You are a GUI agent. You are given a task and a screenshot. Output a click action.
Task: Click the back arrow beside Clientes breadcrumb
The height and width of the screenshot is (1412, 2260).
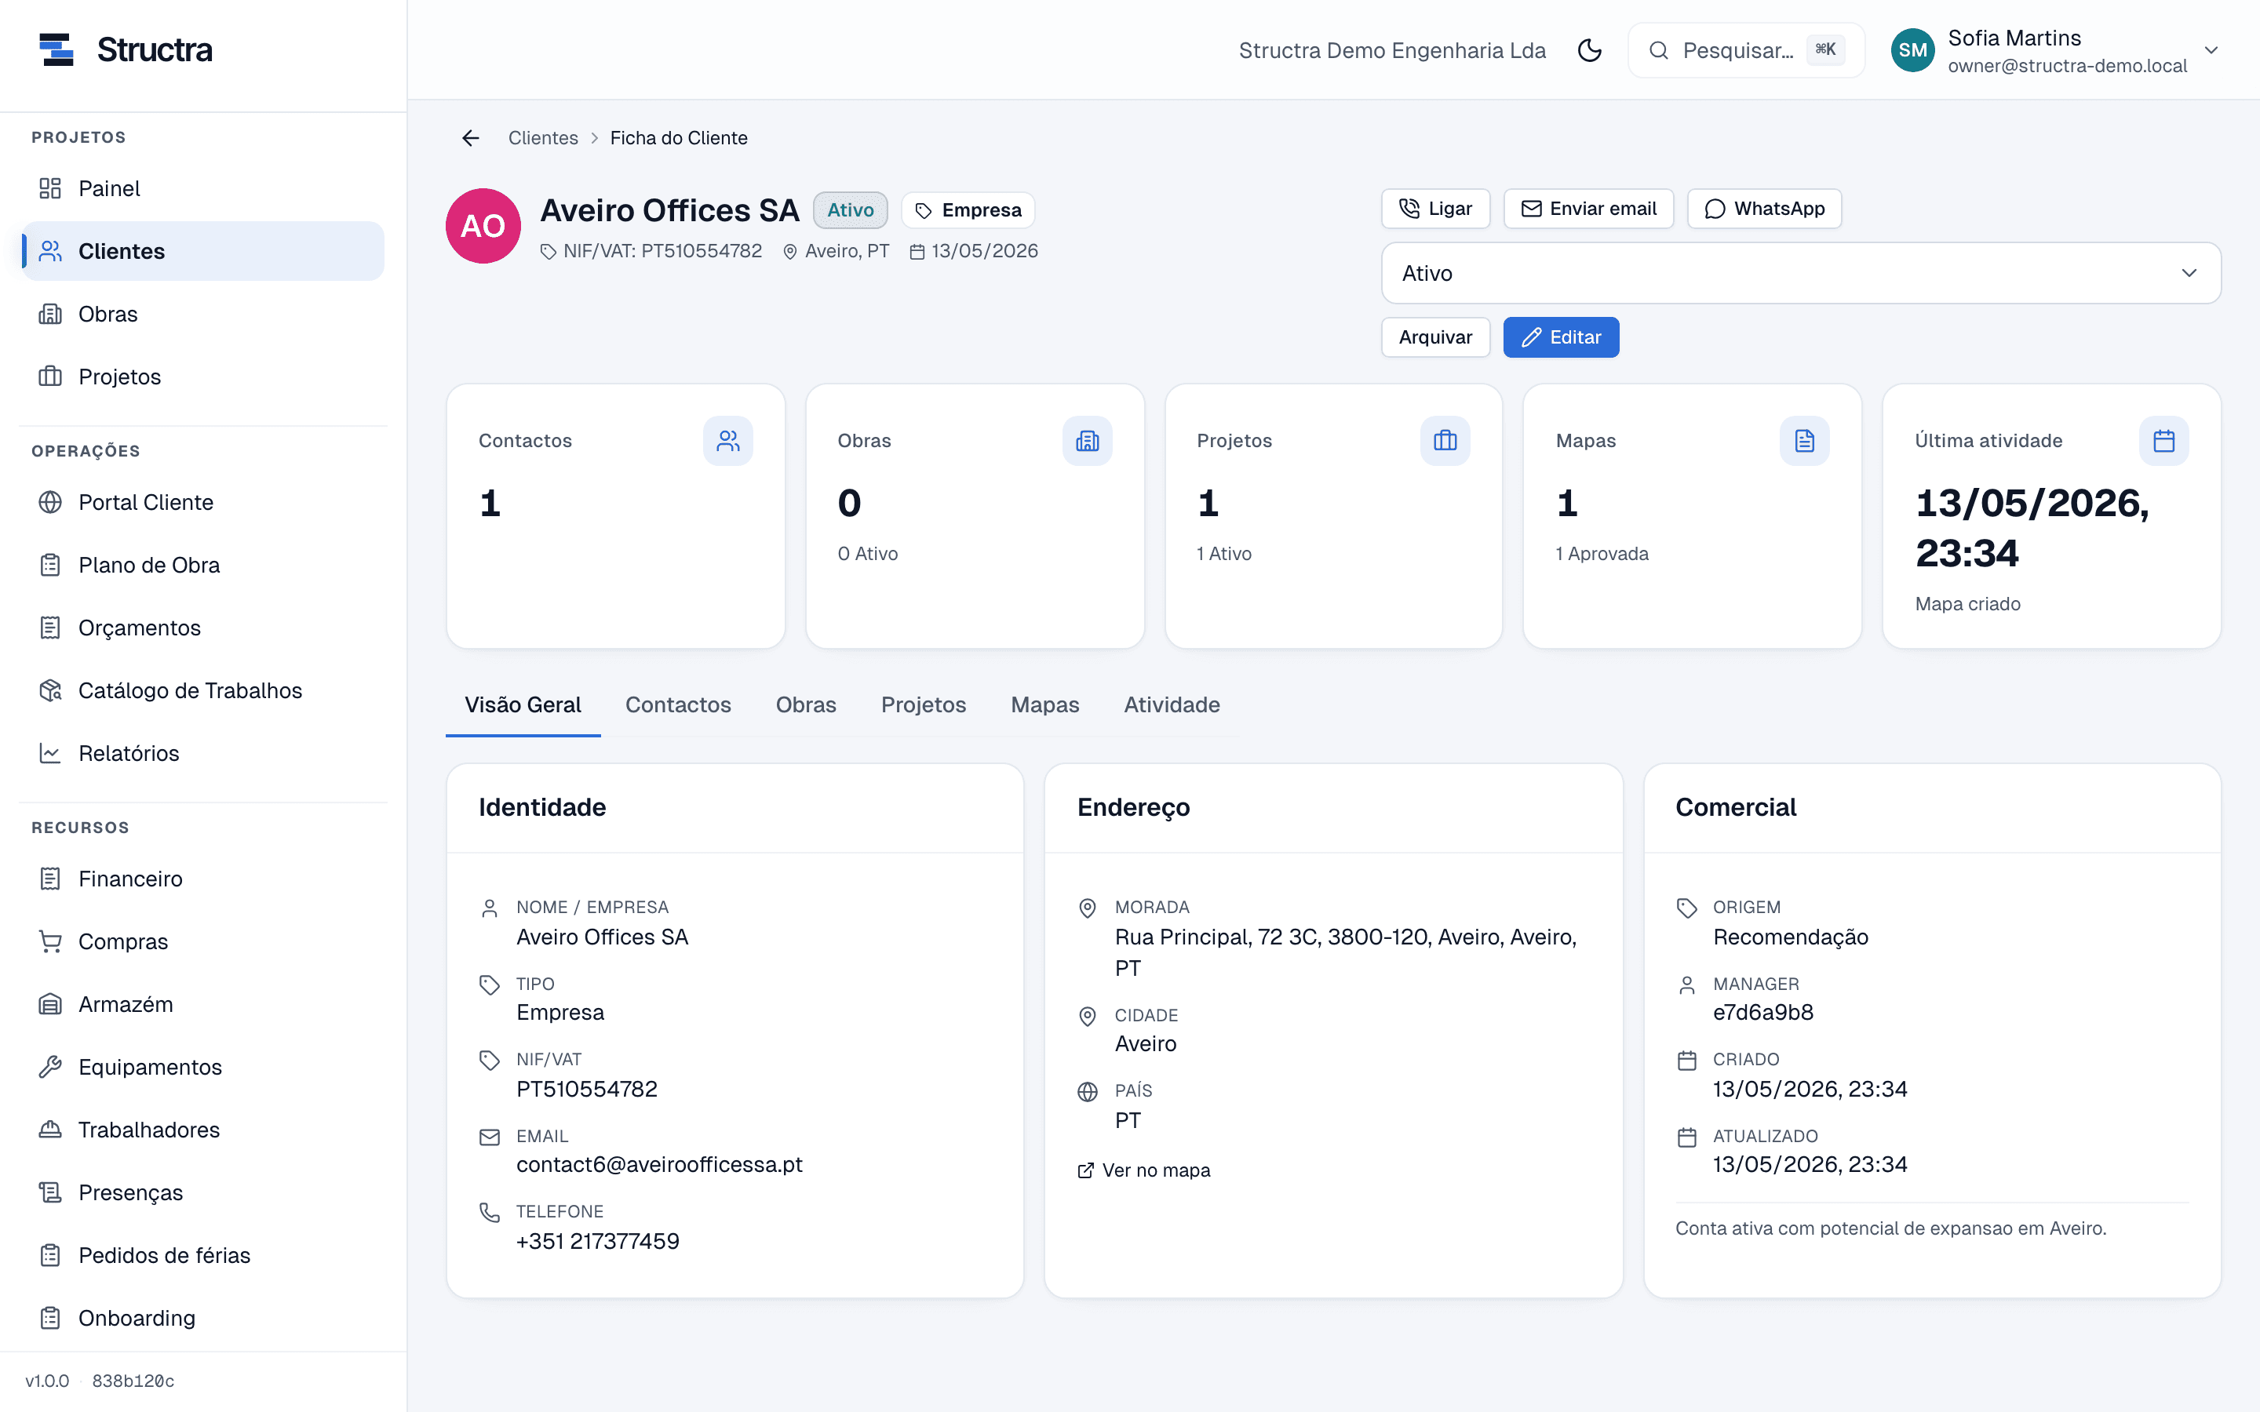(x=471, y=138)
